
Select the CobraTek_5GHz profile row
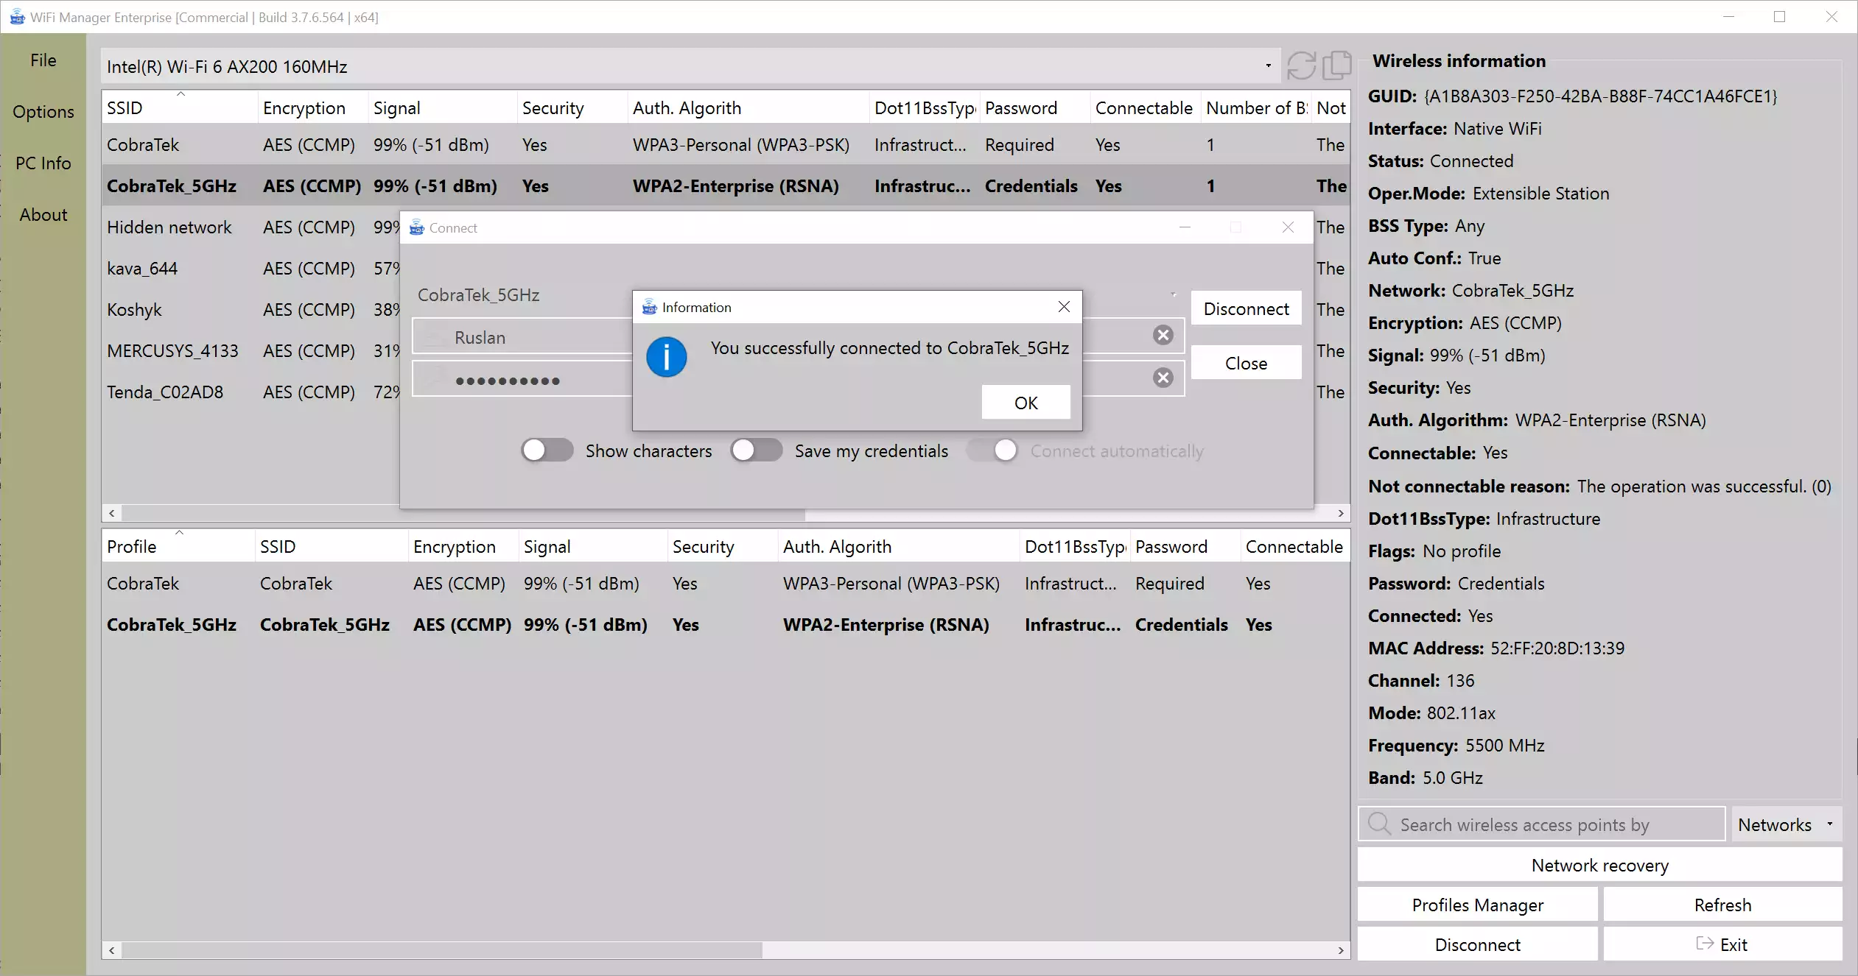[x=726, y=625]
